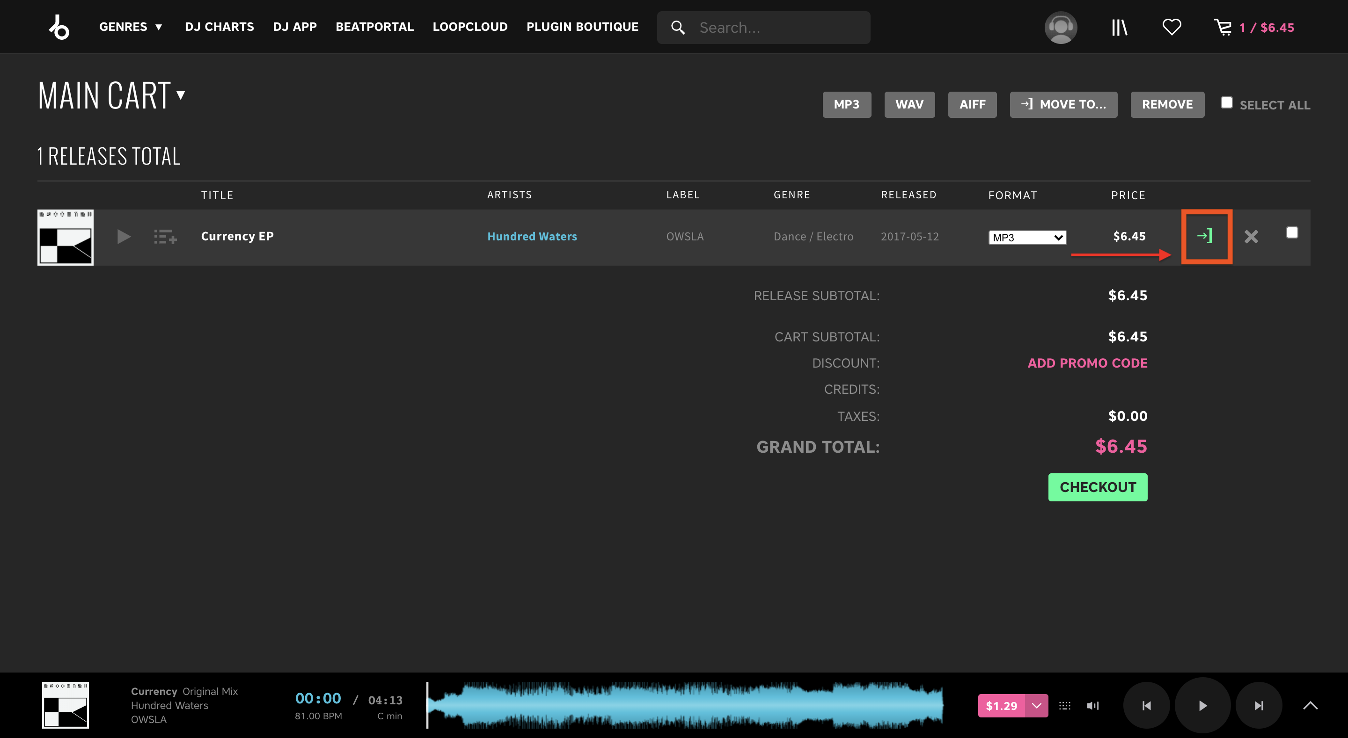Remove Currency EP with the X icon
1348x738 pixels.
[x=1251, y=236]
